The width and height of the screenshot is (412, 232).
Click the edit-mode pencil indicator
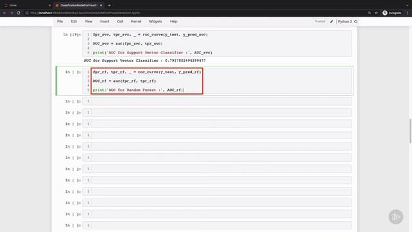tap(332, 21)
